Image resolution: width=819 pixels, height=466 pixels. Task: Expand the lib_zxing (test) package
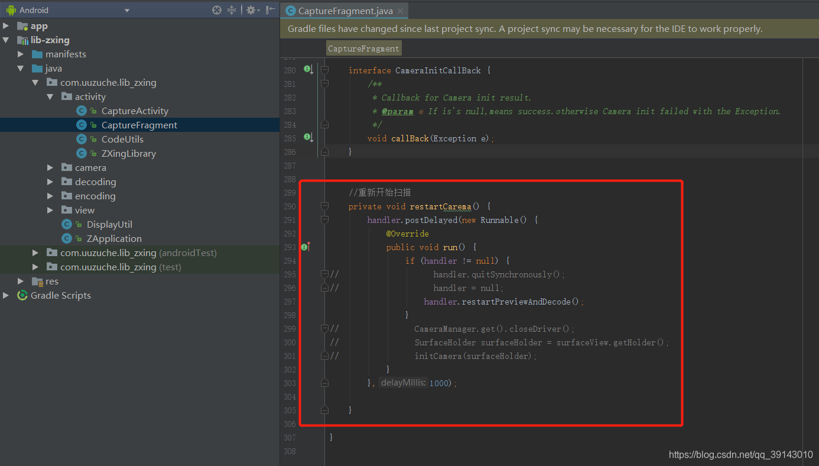[x=35, y=267]
